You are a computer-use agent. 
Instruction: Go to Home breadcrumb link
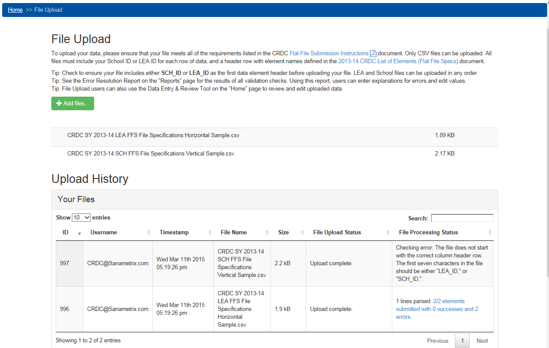click(15, 10)
